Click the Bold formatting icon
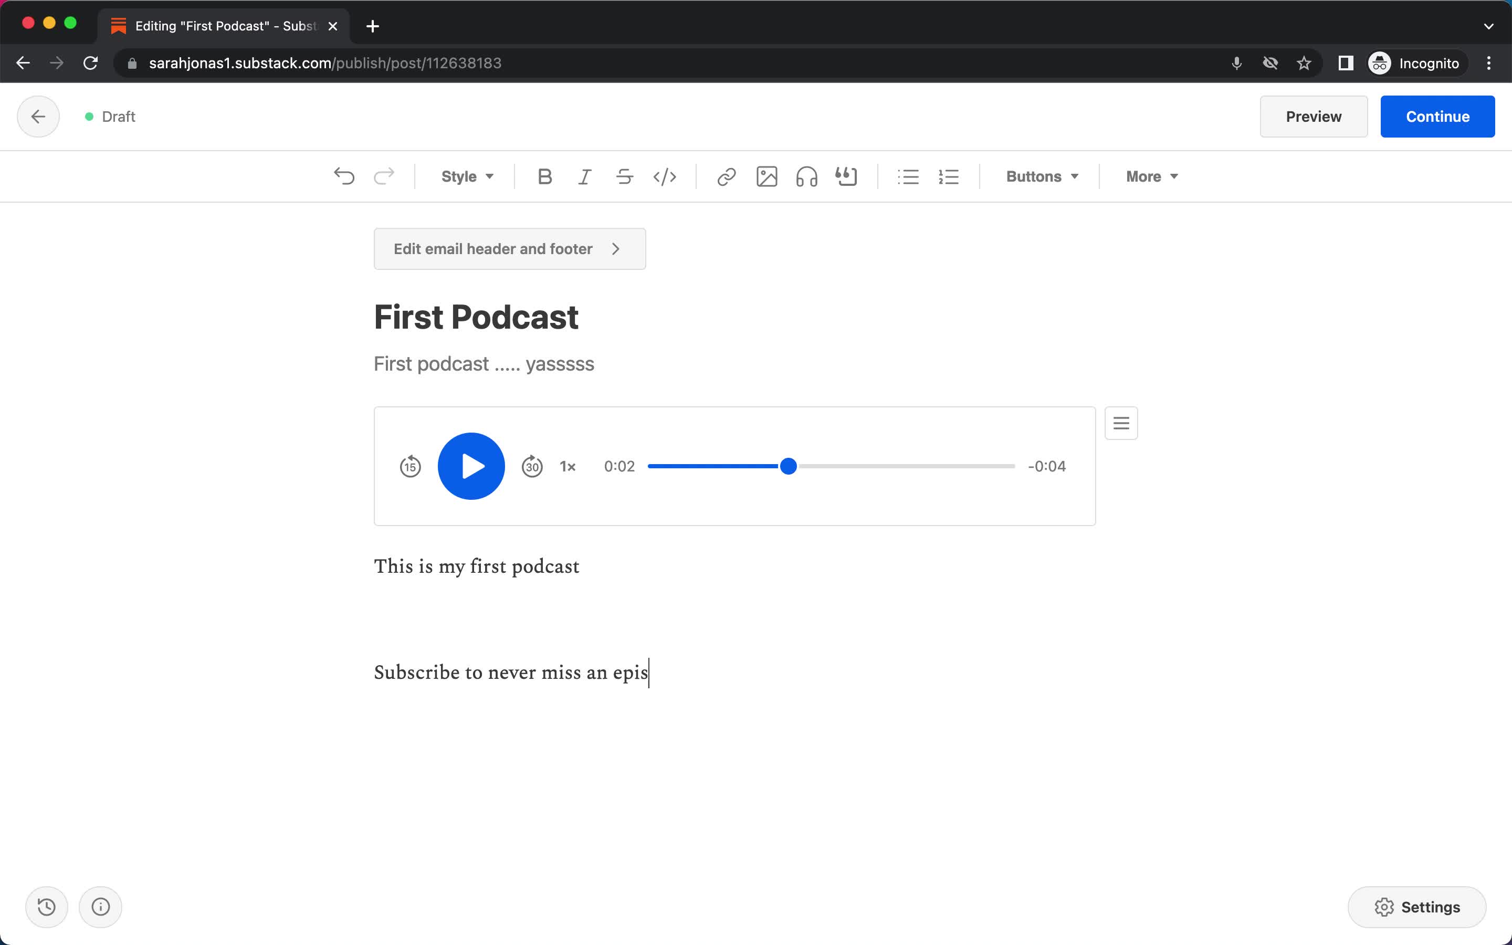Screen dimensions: 1512x945 click(x=543, y=175)
